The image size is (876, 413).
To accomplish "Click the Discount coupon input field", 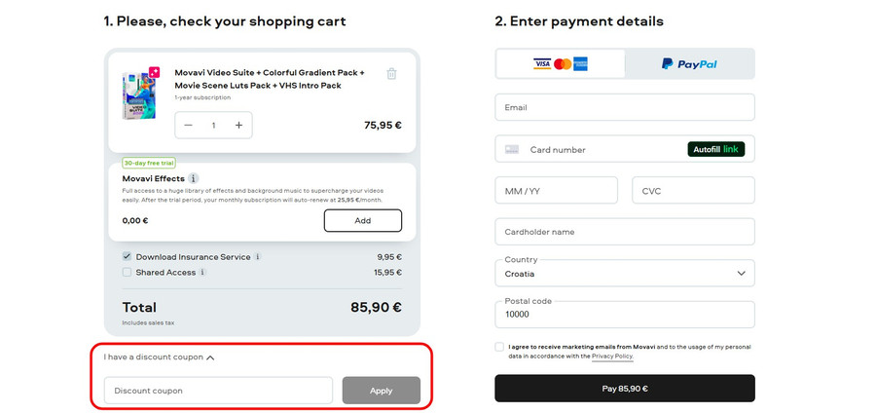I will pos(218,391).
